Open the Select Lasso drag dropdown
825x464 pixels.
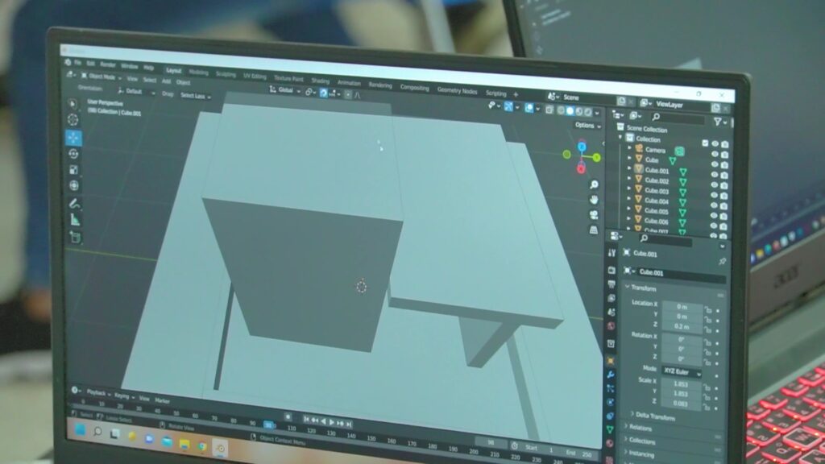(195, 96)
